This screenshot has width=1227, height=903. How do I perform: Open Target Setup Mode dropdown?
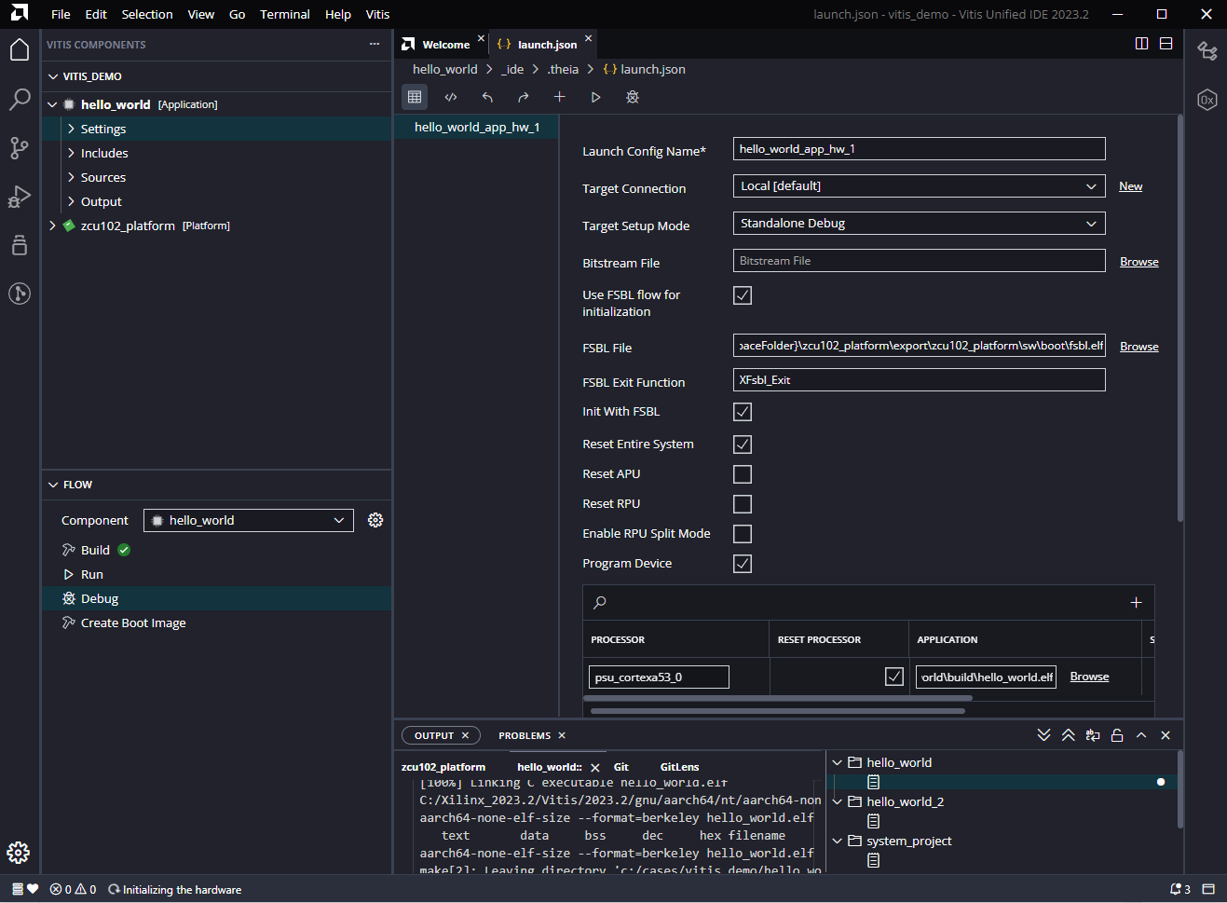tap(920, 224)
